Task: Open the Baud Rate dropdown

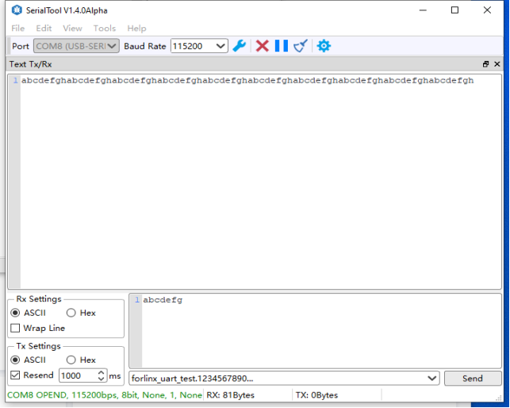Action: [x=220, y=46]
